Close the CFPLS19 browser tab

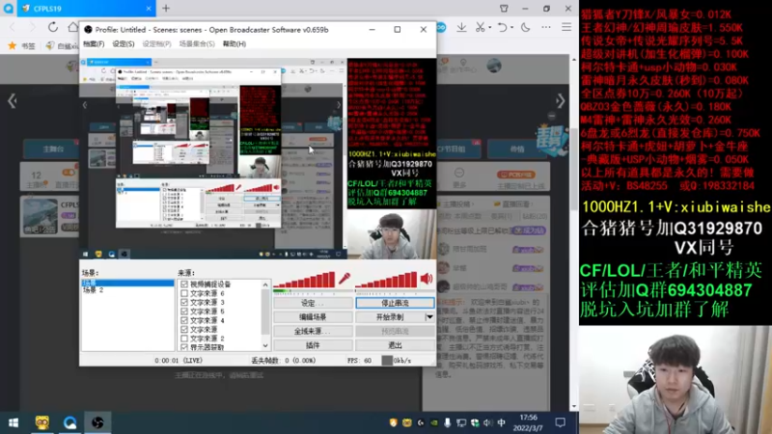149,9
